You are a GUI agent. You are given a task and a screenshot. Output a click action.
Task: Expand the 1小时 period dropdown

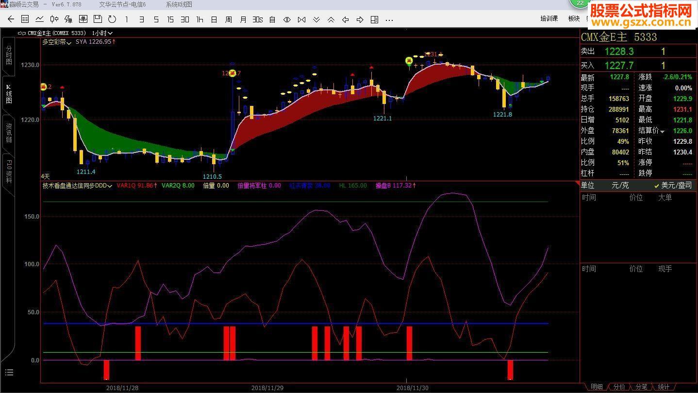tap(102, 33)
